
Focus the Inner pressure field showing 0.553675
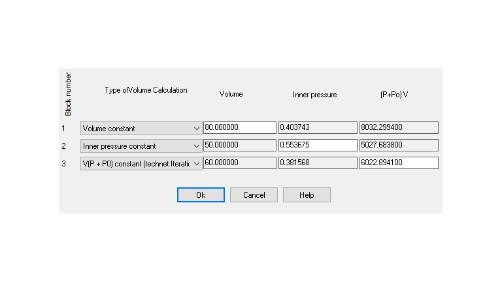coord(318,145)
